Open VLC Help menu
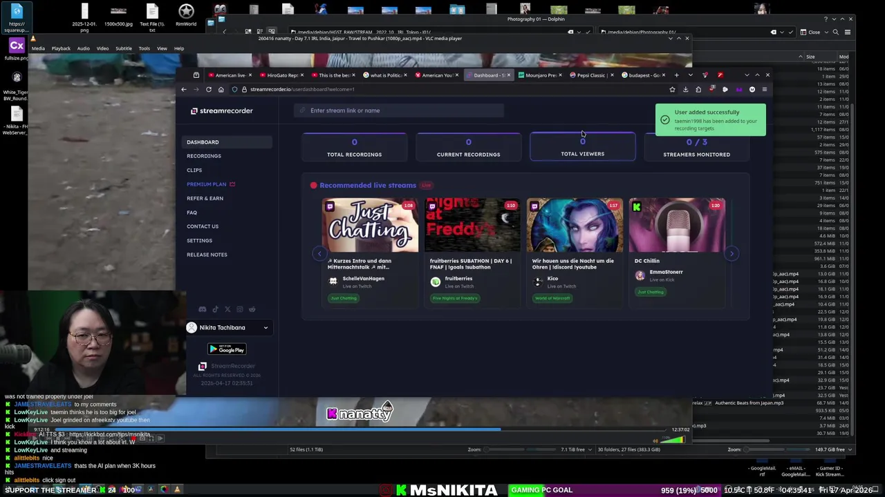 tap(179, 48)
